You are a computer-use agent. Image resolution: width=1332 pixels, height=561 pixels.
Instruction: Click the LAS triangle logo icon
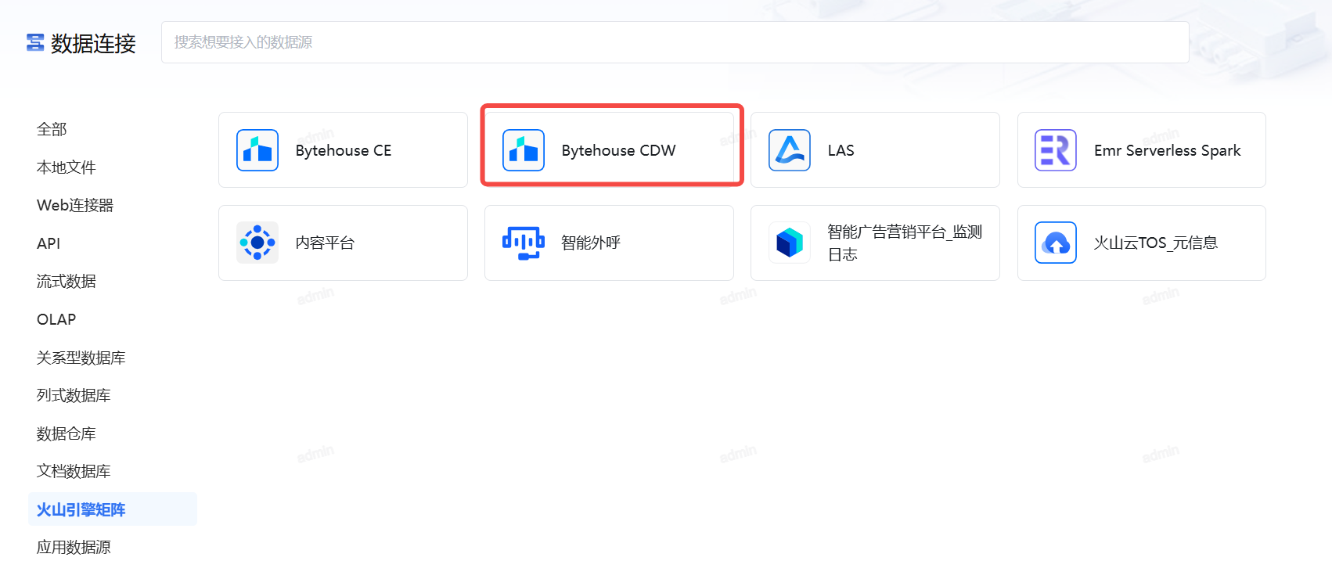coord(790,150)
